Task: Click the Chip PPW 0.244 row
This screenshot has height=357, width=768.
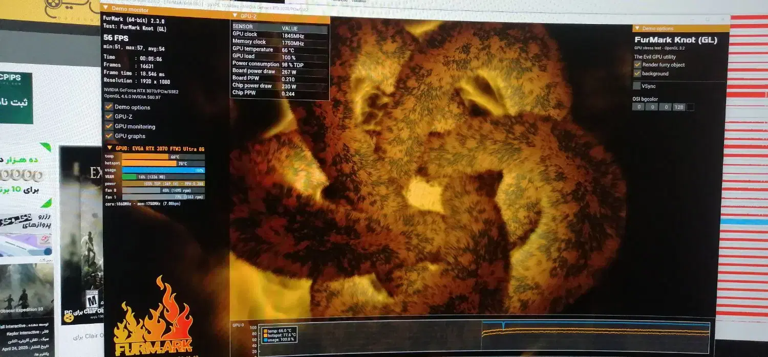Action: pyautogui.click(x=280, y=93)
